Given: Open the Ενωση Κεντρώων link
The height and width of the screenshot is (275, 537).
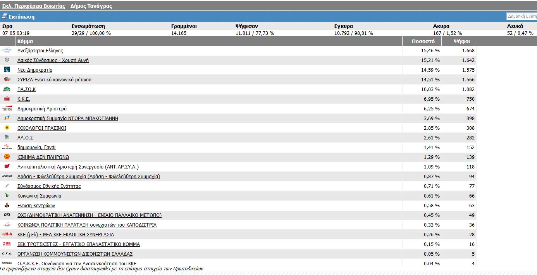Looking at the screenshot, I should tap(36, 206).
